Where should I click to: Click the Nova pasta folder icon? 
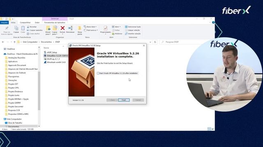(80, 28)
